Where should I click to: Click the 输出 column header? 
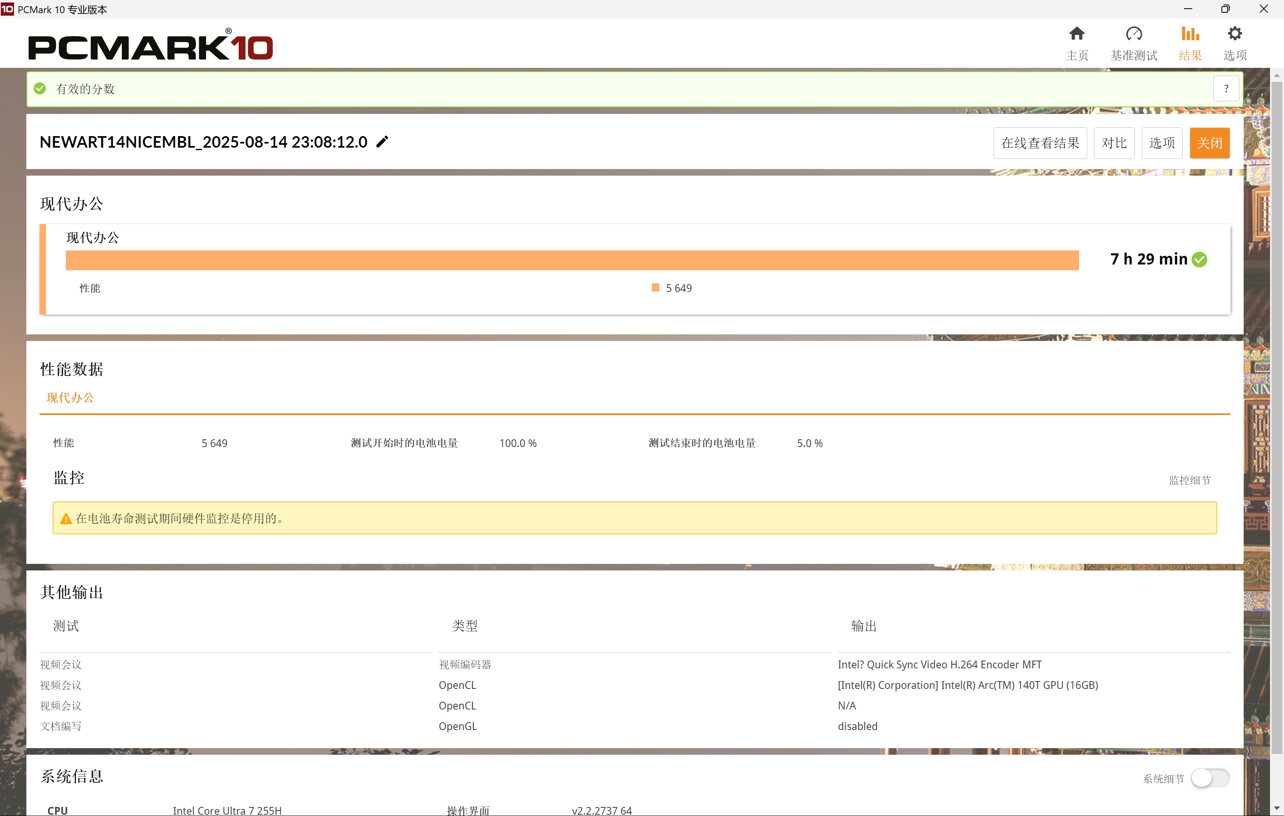[864, 626]
